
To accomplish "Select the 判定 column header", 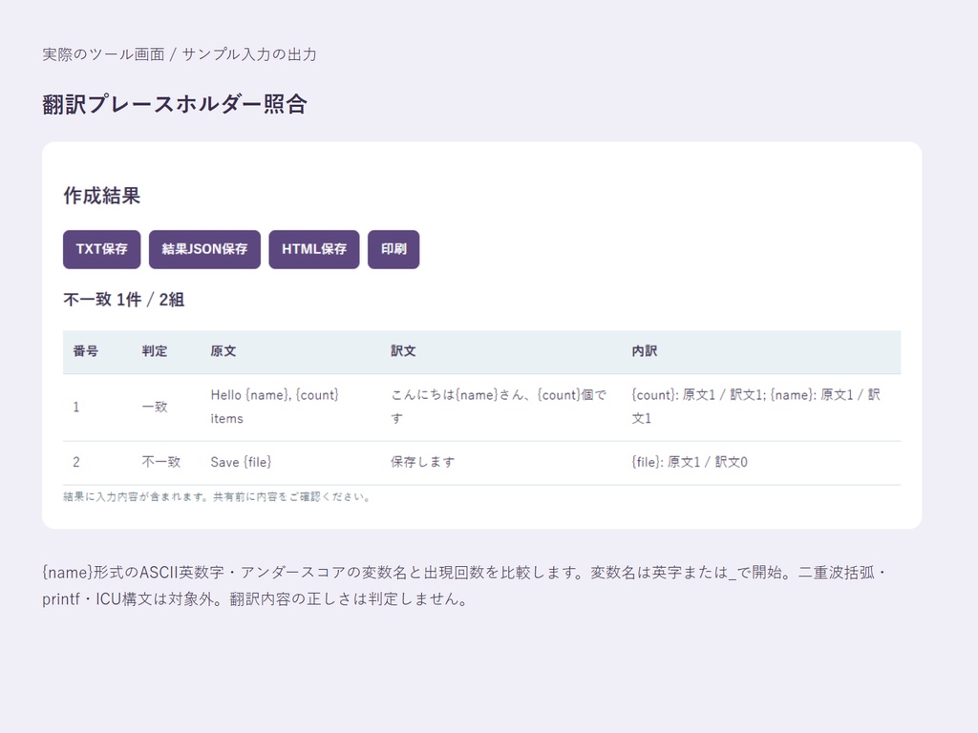I will tap(154, 351).
